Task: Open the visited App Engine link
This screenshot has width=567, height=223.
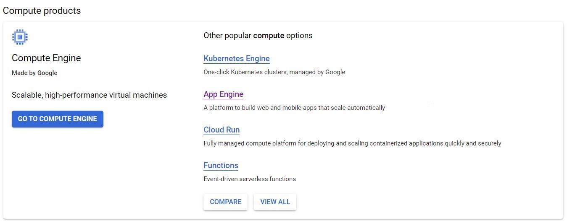Action: click(223, 94)
